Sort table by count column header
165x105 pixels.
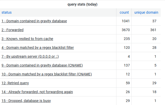pos(124,12)
